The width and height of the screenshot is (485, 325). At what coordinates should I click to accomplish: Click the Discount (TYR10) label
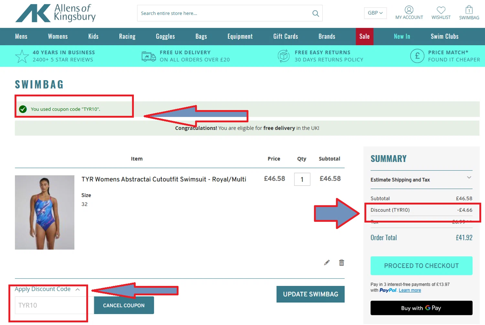(x=390, y=210)
